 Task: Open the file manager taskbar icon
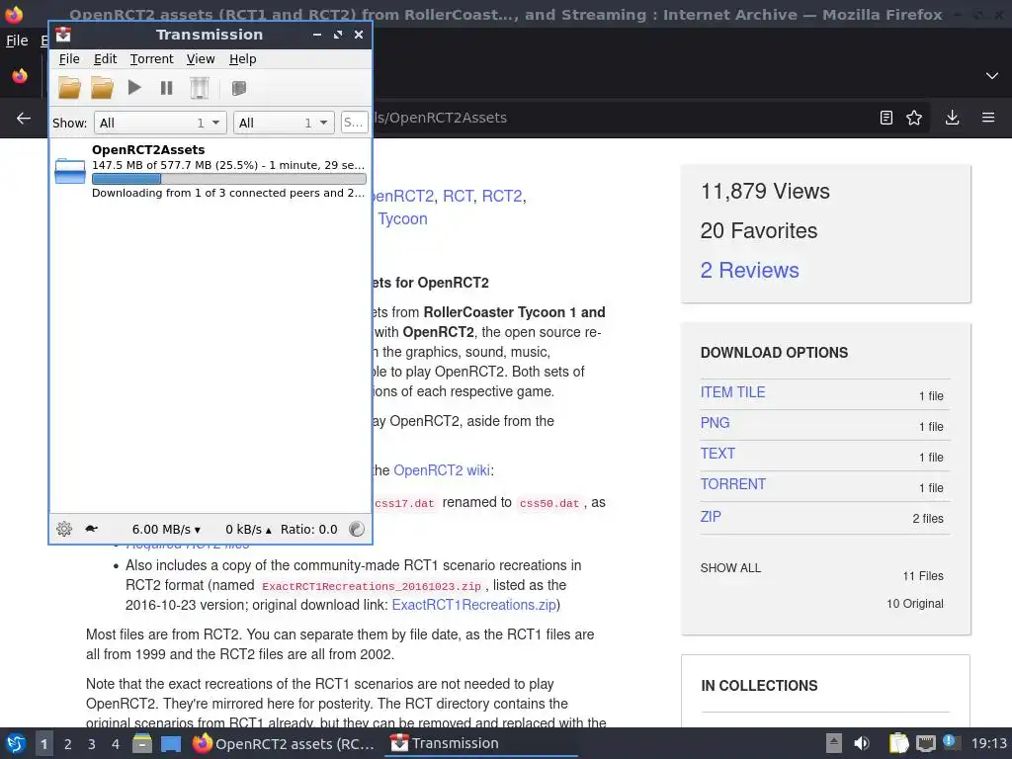[x=142, y=743]
